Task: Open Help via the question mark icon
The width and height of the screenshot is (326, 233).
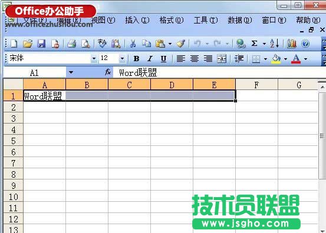Action: [x=305, y=44]
